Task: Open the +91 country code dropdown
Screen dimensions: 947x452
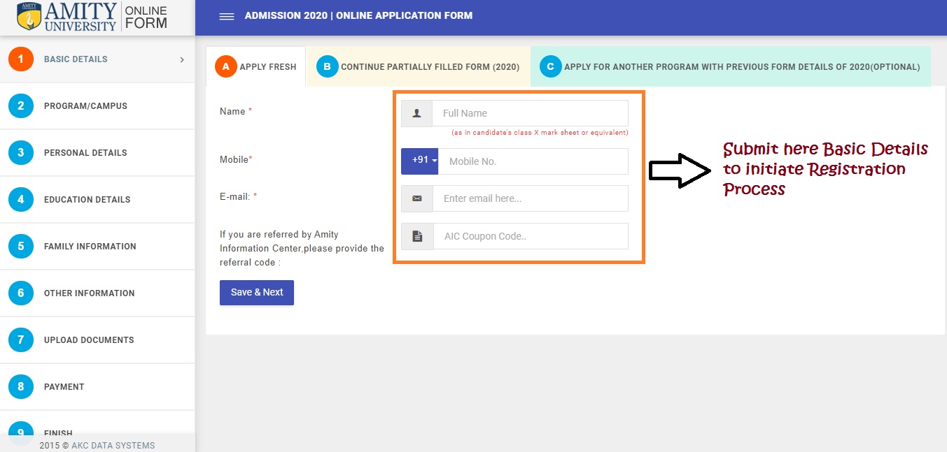Action: tap(420, 161)
